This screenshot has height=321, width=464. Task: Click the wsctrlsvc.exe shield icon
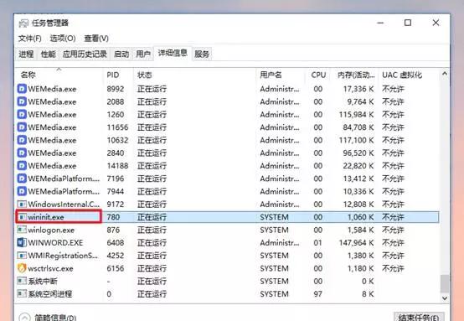click(22, 268)
